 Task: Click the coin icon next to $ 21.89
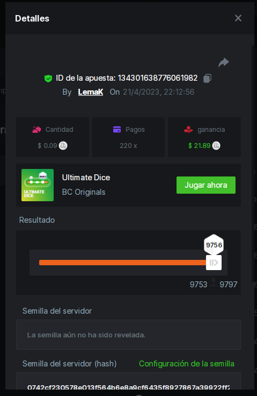click(x=216, y=146)
